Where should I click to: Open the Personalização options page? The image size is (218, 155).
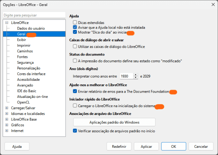click(x=29, y=68)
